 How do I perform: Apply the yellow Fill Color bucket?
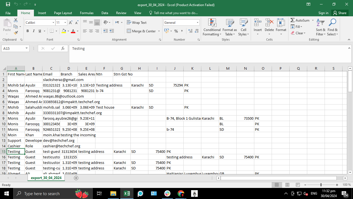pos(64,31)
